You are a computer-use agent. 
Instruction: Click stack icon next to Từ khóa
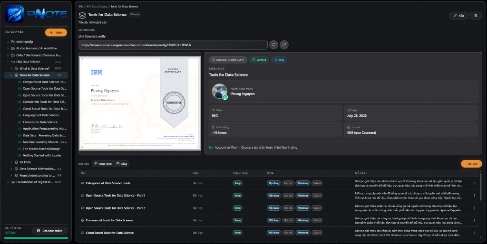16,162
